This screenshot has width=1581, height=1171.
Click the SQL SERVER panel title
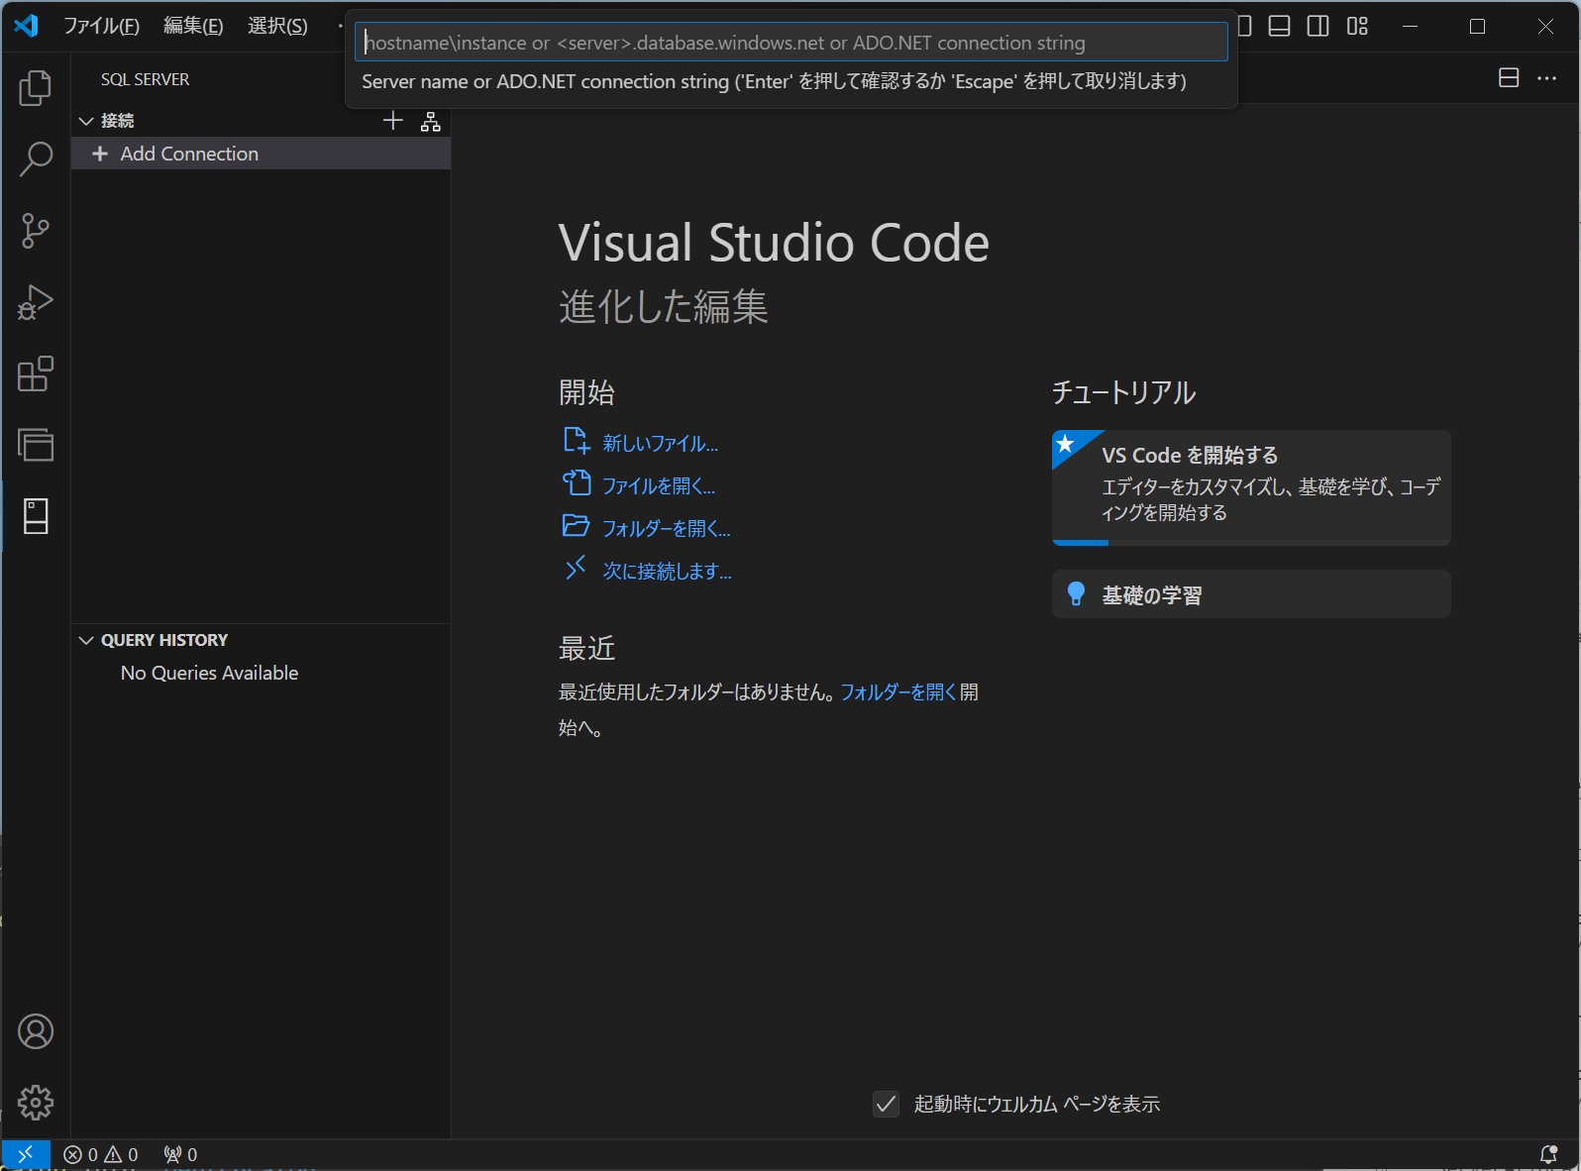point(145,79)
